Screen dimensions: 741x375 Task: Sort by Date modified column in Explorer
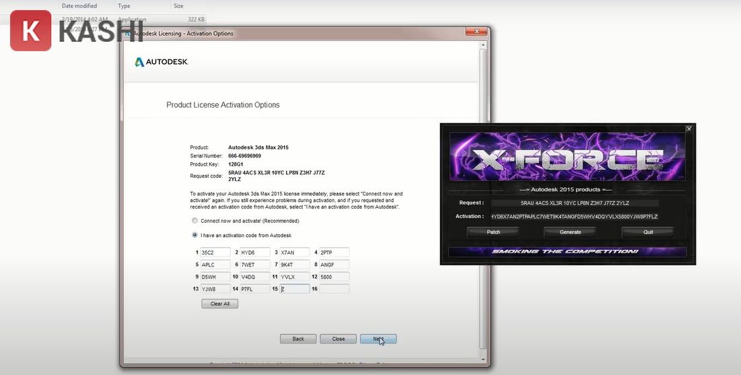(x=79, y=5)
